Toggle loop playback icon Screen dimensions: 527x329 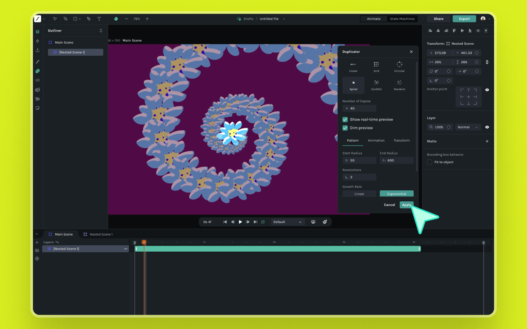pos(263,222)
